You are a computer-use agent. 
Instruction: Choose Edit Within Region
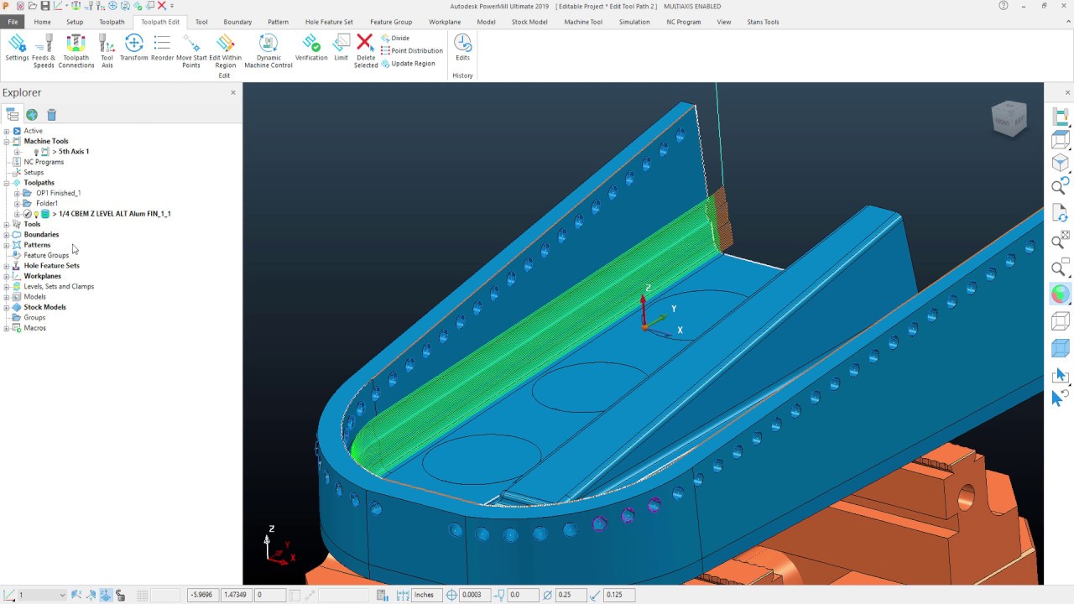(225, 50)
